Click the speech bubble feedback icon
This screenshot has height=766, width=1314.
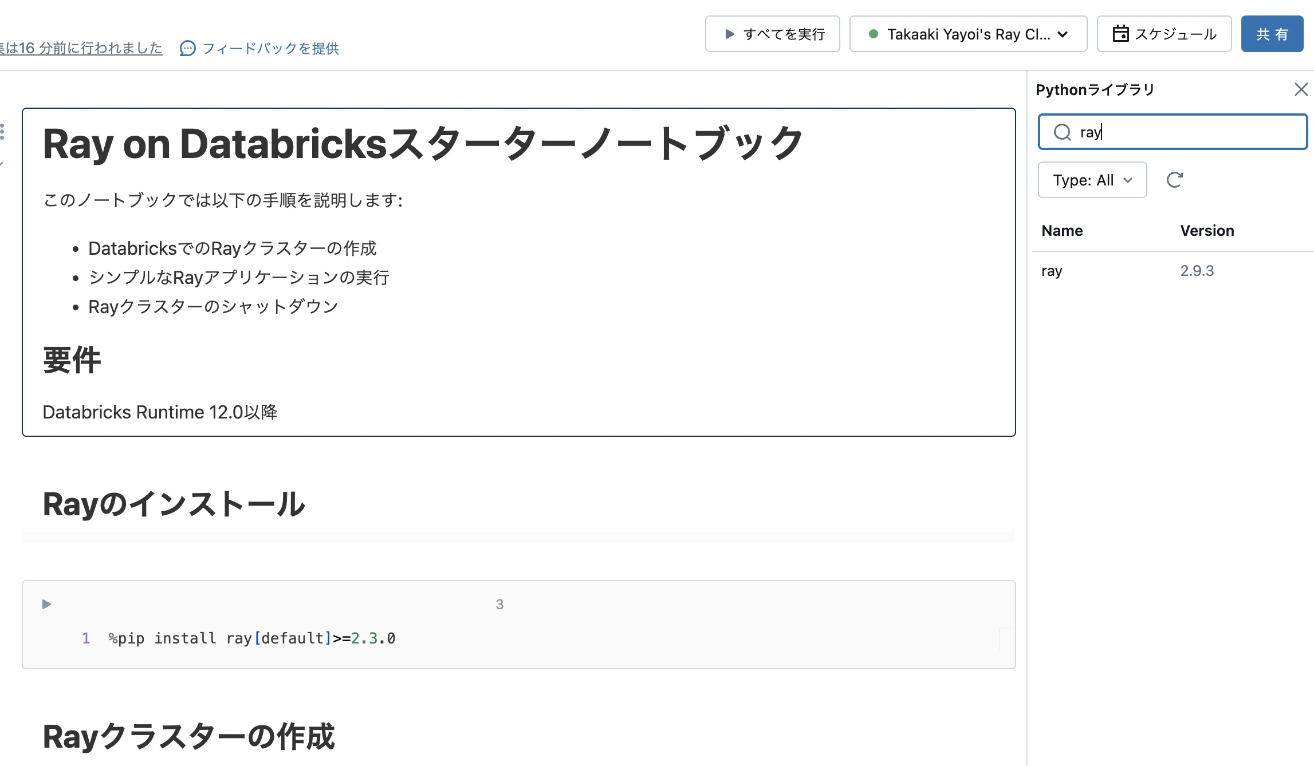187,49
